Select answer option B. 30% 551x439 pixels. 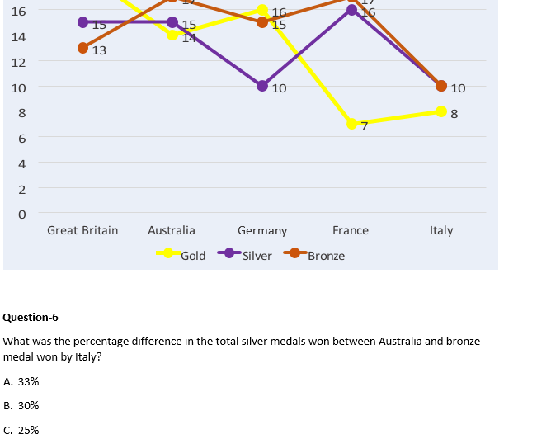21,405
